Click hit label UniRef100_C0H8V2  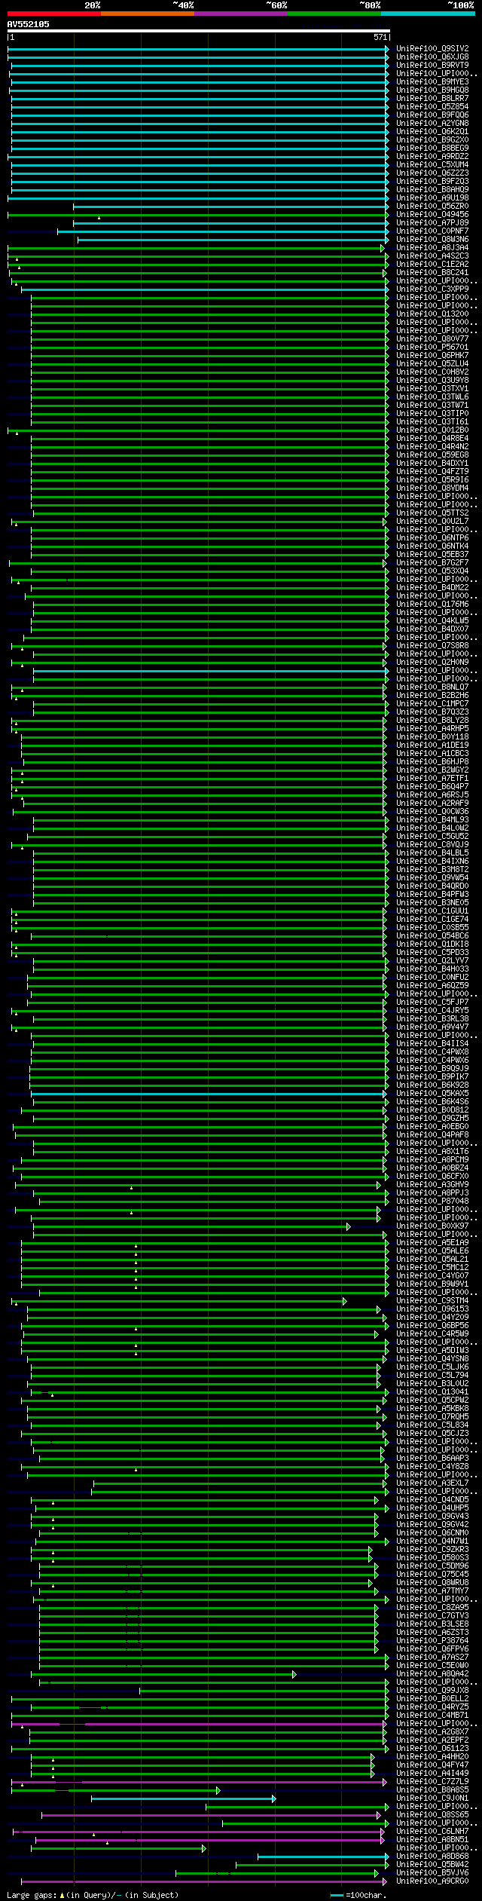point(432,372)
